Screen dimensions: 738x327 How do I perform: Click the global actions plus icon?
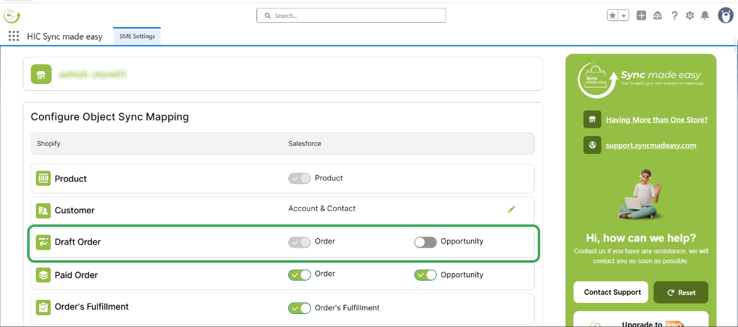tap(642, 15)
